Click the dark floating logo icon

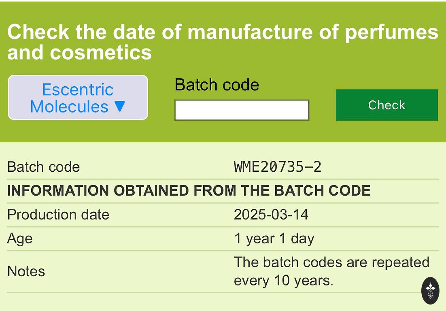(x=430, y=290)
